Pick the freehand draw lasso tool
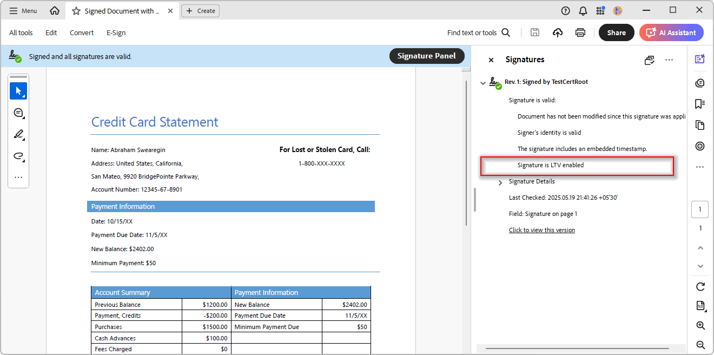This screenshot has width=714, height=355. point(18,156)
